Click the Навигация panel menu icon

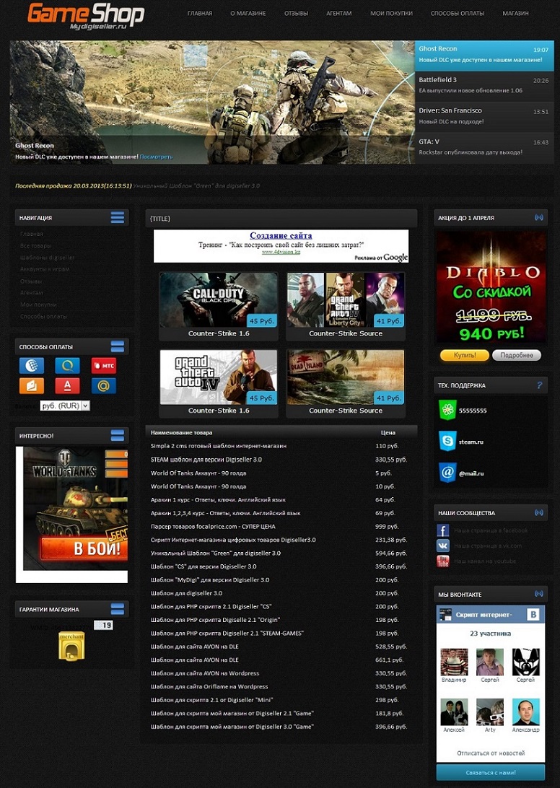pyautogui.click(x=117, y=217)
